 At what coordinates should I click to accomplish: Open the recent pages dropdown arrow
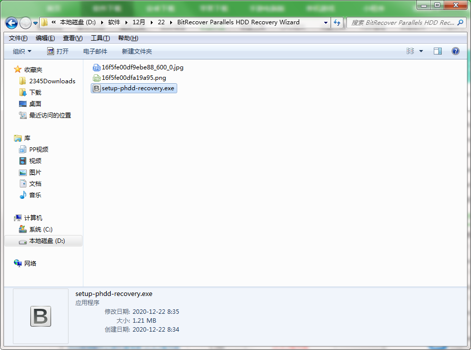(35, 23)
